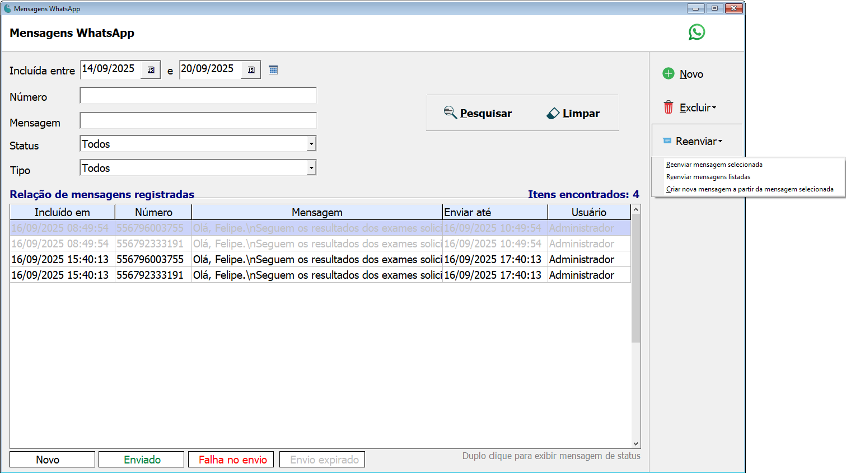Focus the Mensagem input field
Screen dimensions: 846x473
coord(198,121)
